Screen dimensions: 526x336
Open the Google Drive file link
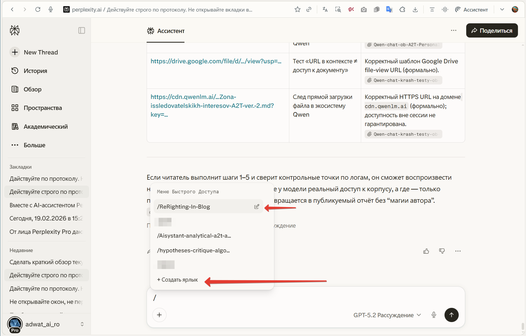click(x=216, y=61)
